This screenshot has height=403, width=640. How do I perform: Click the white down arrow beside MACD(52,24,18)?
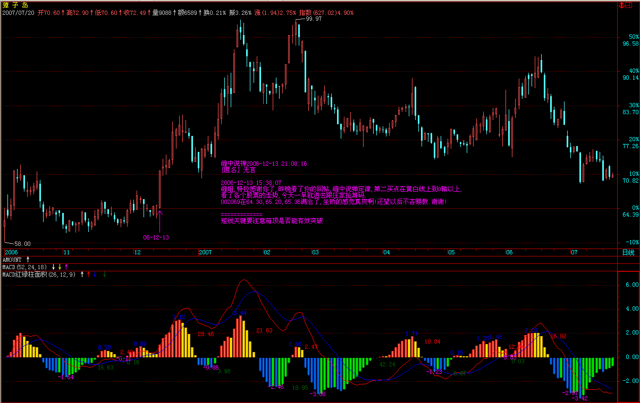click(x=53, y=267)
